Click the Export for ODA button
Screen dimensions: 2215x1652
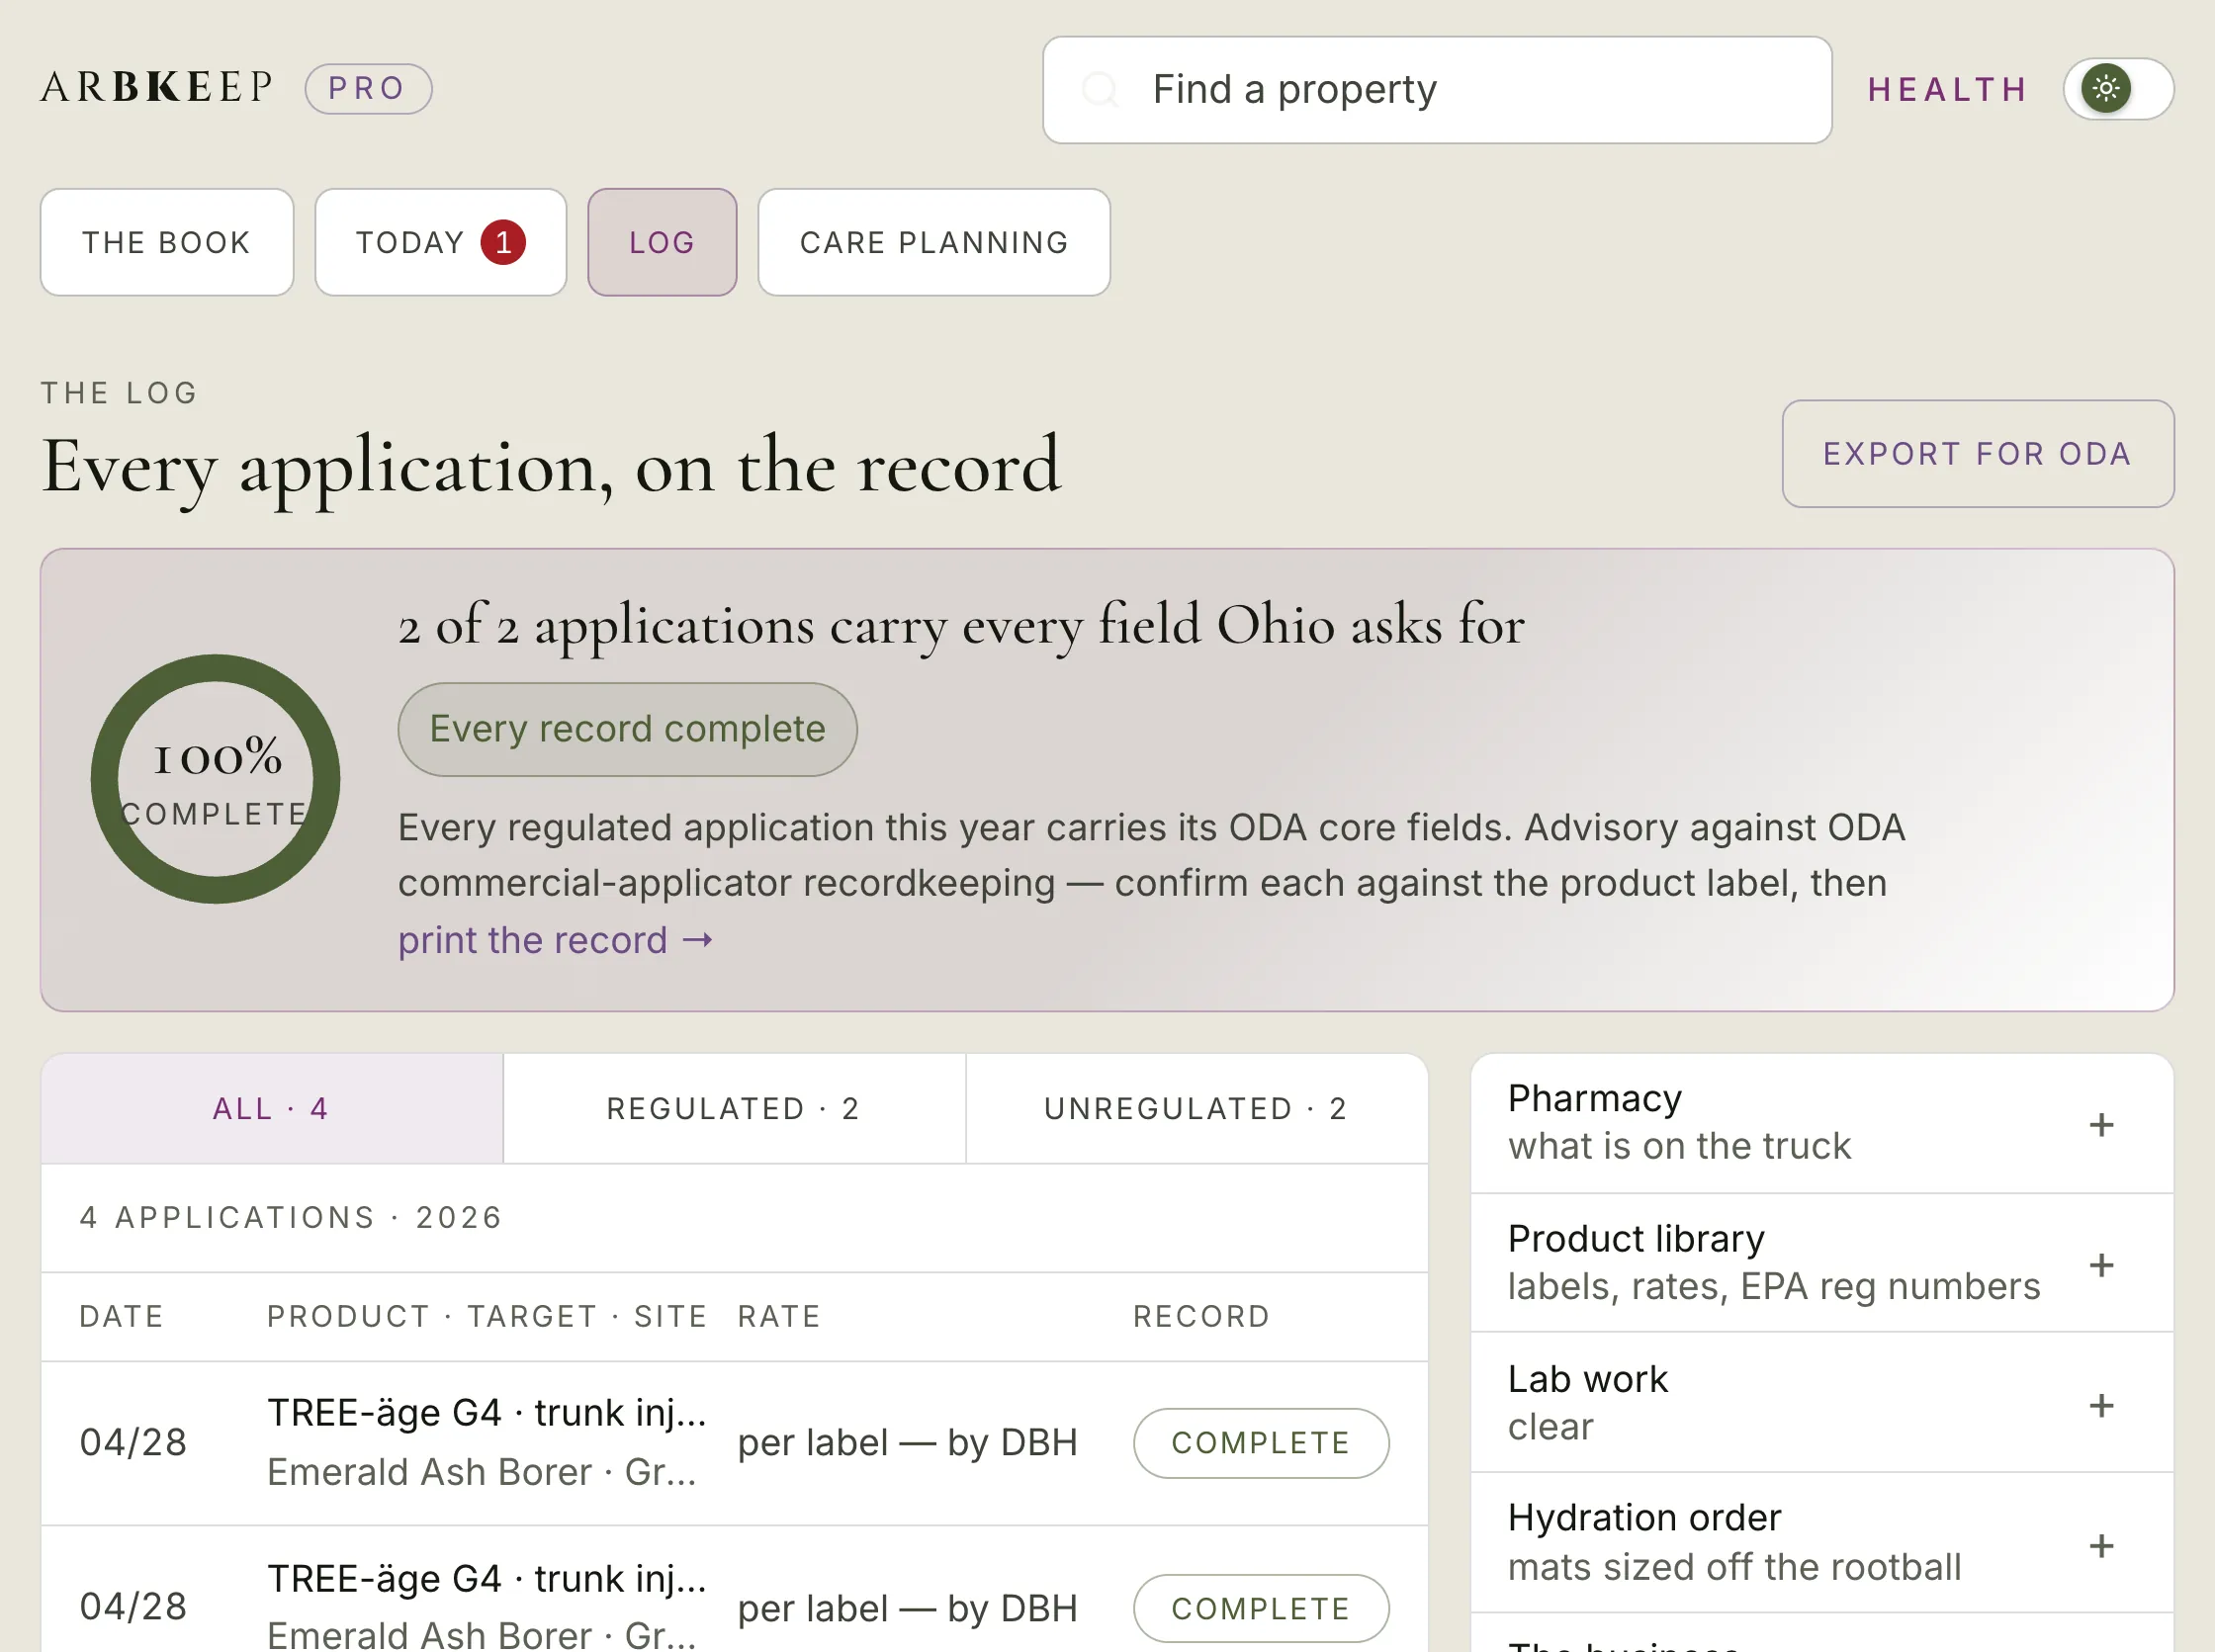coord(1977,454)
